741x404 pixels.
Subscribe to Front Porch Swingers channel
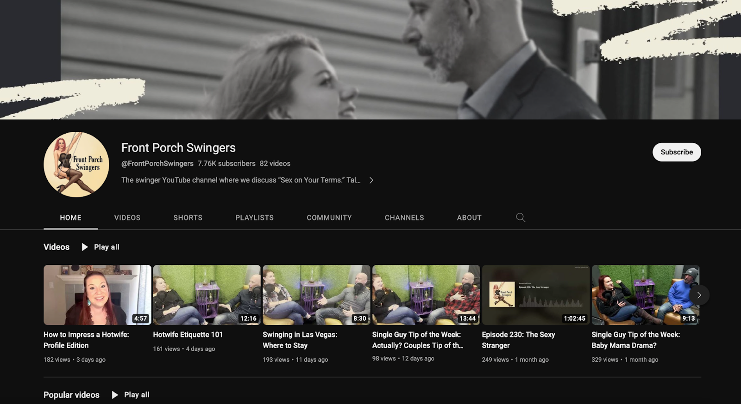click(x=677, y=152)
